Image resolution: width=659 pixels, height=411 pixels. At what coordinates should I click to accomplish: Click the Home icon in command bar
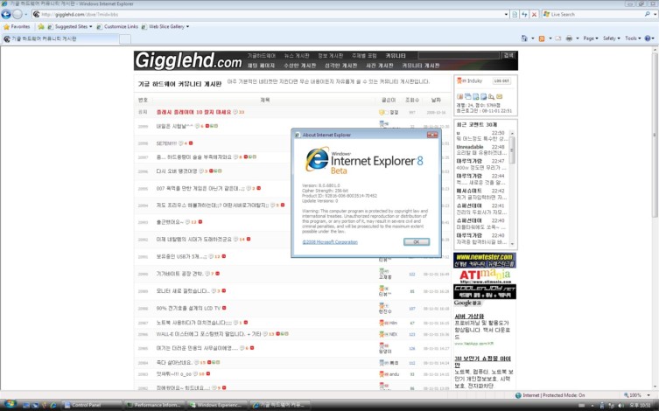pyautogui.click(x=524, y=38)
